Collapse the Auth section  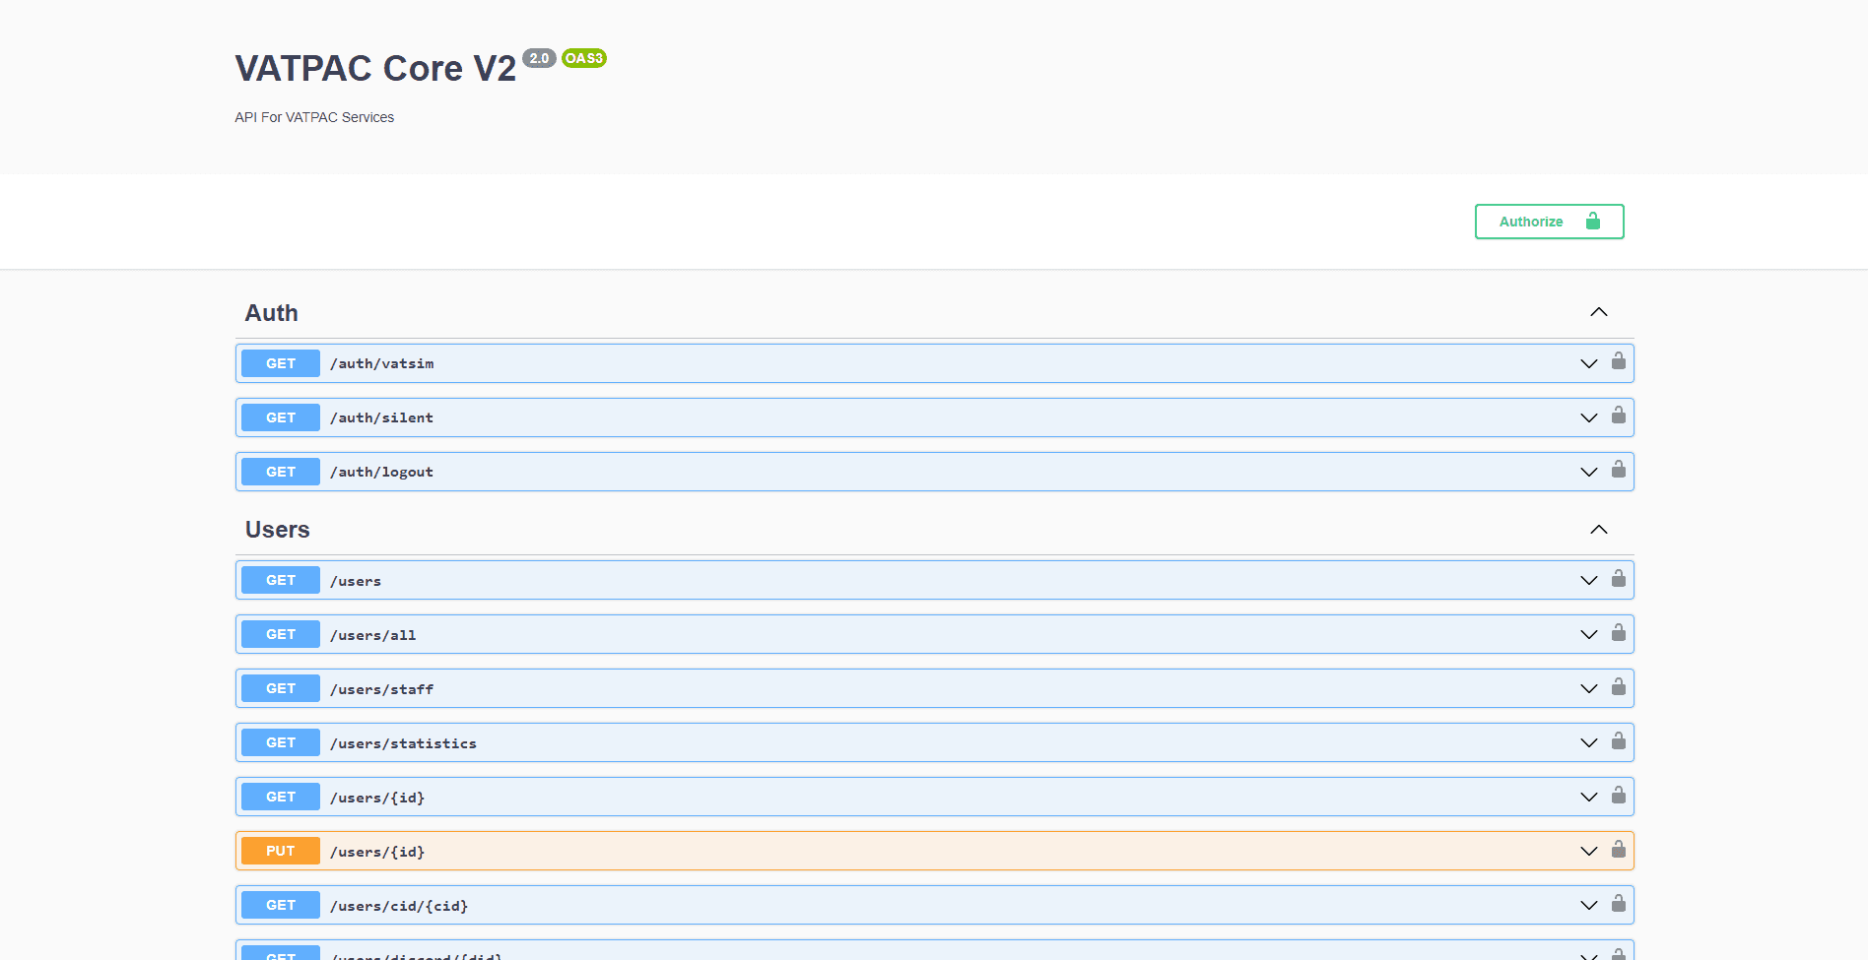1598,312
